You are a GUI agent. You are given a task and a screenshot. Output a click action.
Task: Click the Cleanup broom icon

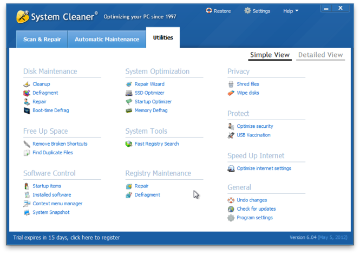tap(27, 84)
